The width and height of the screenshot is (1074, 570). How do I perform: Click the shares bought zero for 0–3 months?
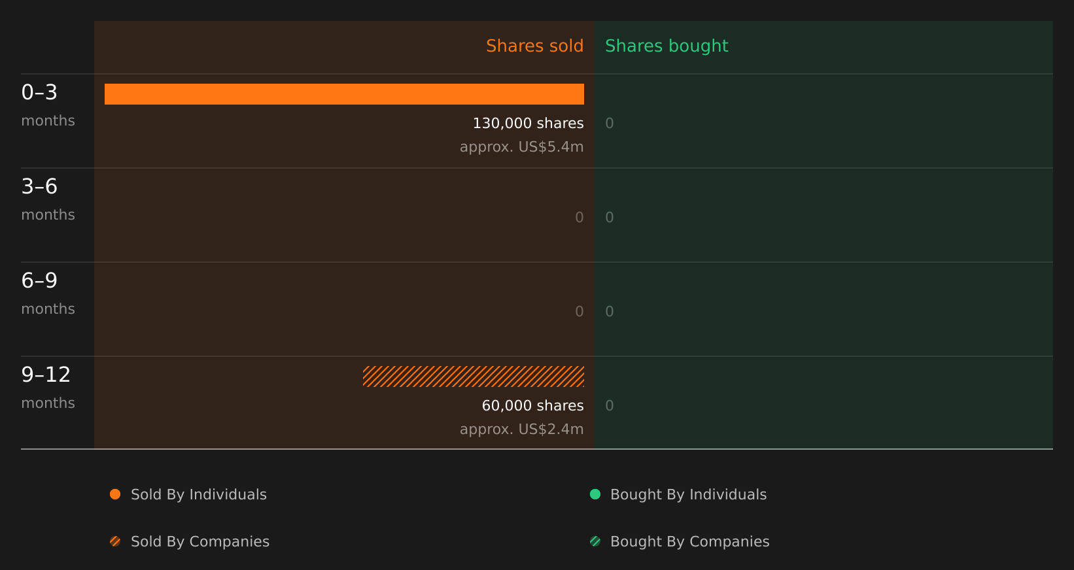(x=610, y=124)
